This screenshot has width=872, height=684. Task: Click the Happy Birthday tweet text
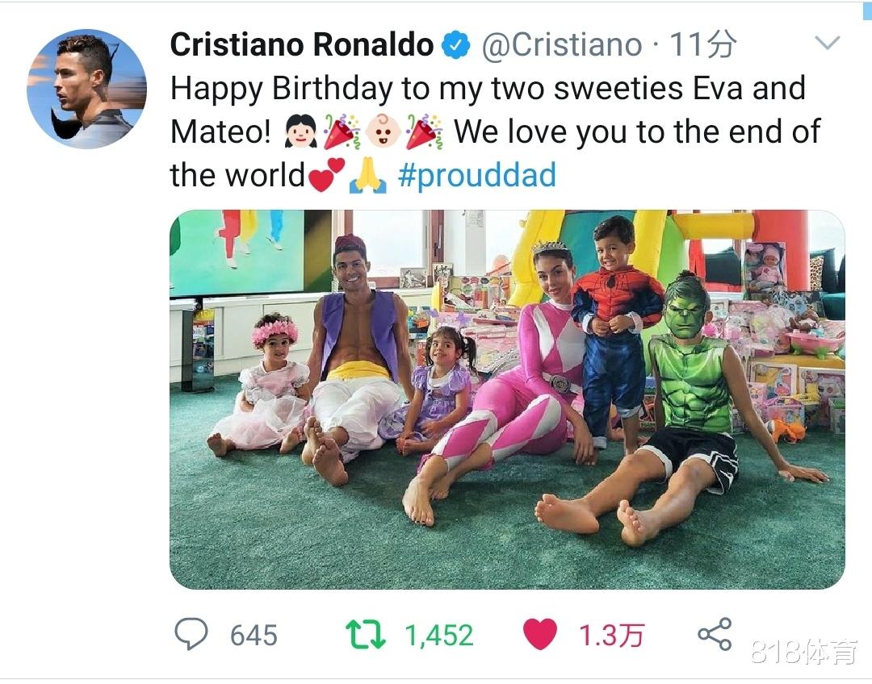[x=488, y=89]
